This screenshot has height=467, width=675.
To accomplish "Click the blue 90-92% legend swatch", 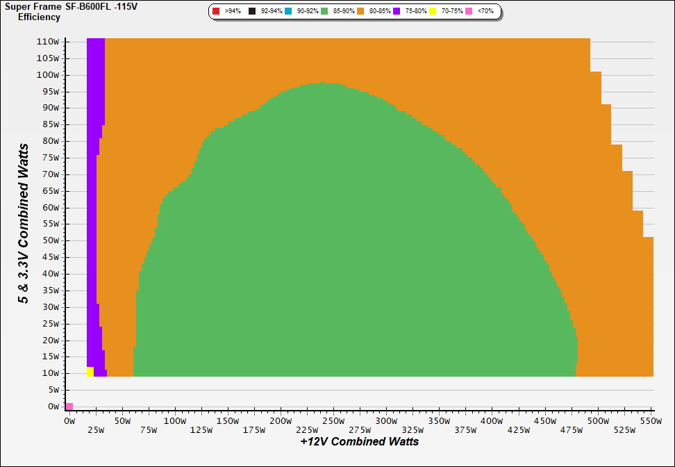I will click(288, 12).
